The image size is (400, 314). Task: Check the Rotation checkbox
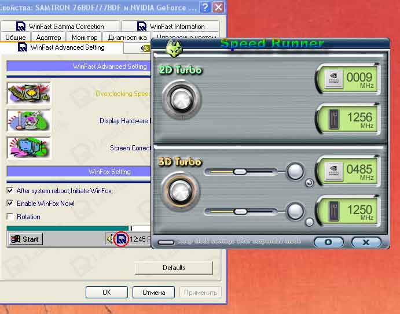tap(10, 216)
